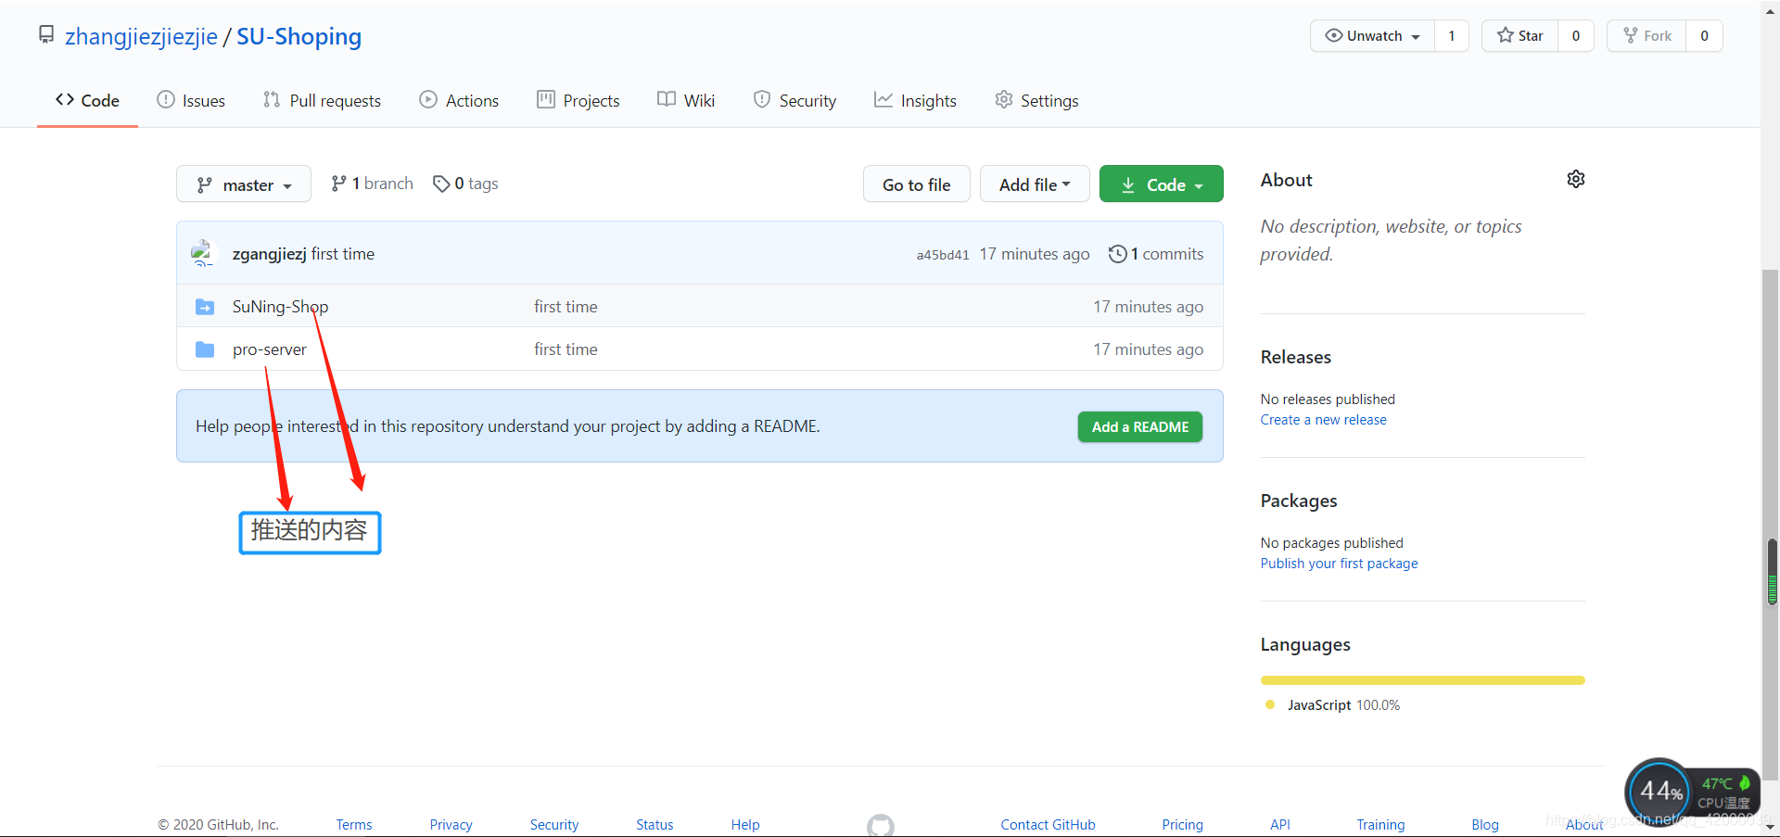Click the repository book icon beside zhangjiezjiezjie
This screenshot has height=837, width=1780.
46,35
